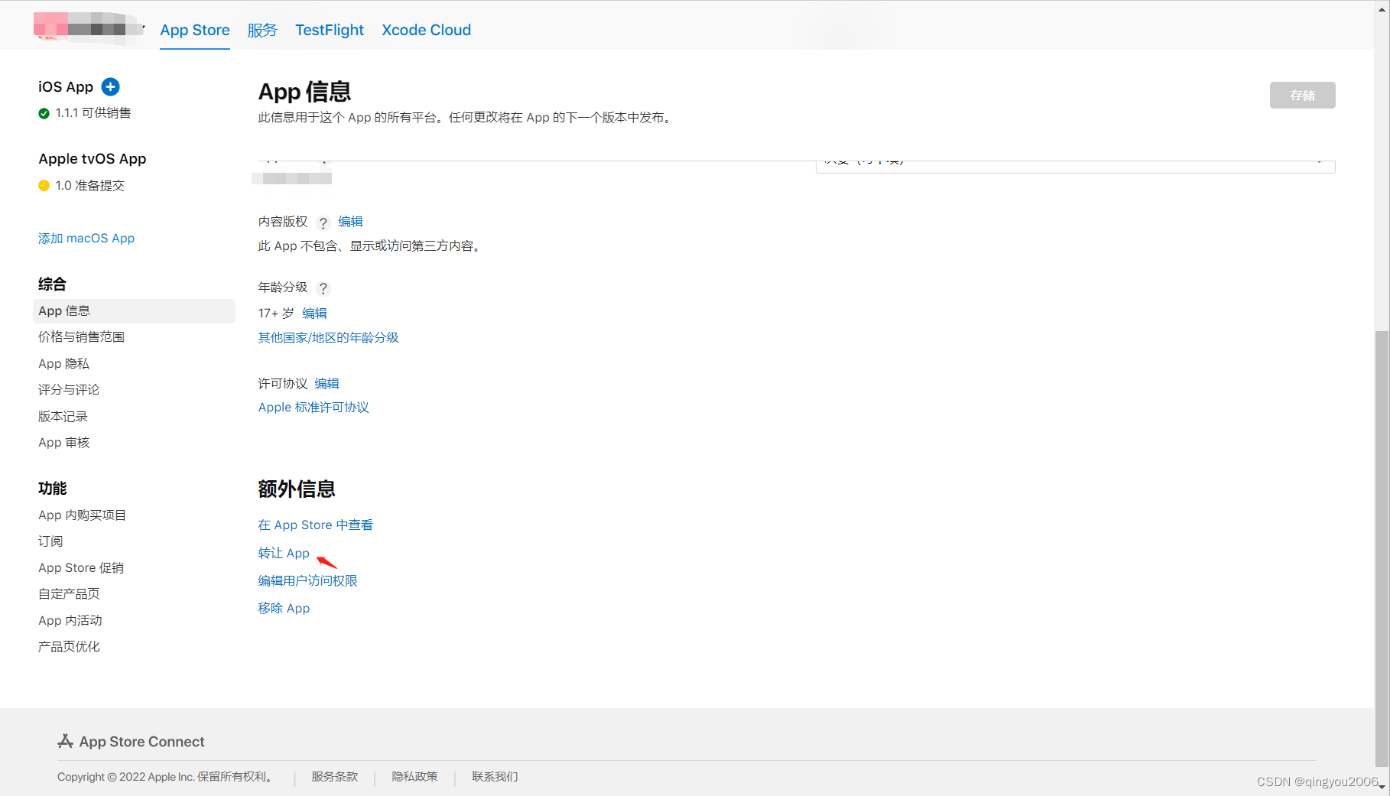Image resolution: width=1390 pixels, height=796 pixels.
Task: Click 移除 App link
Action: pyautogui.click(x=284, y=608)
